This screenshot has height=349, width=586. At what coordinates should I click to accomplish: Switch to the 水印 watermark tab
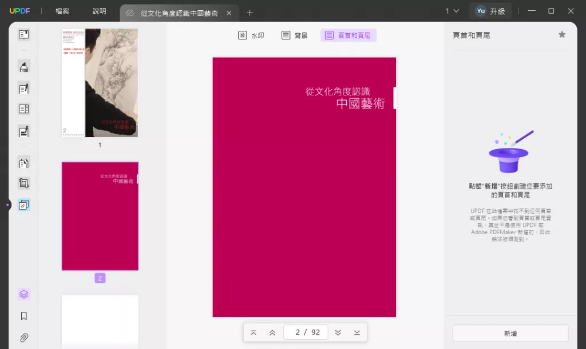click(251, 35)
